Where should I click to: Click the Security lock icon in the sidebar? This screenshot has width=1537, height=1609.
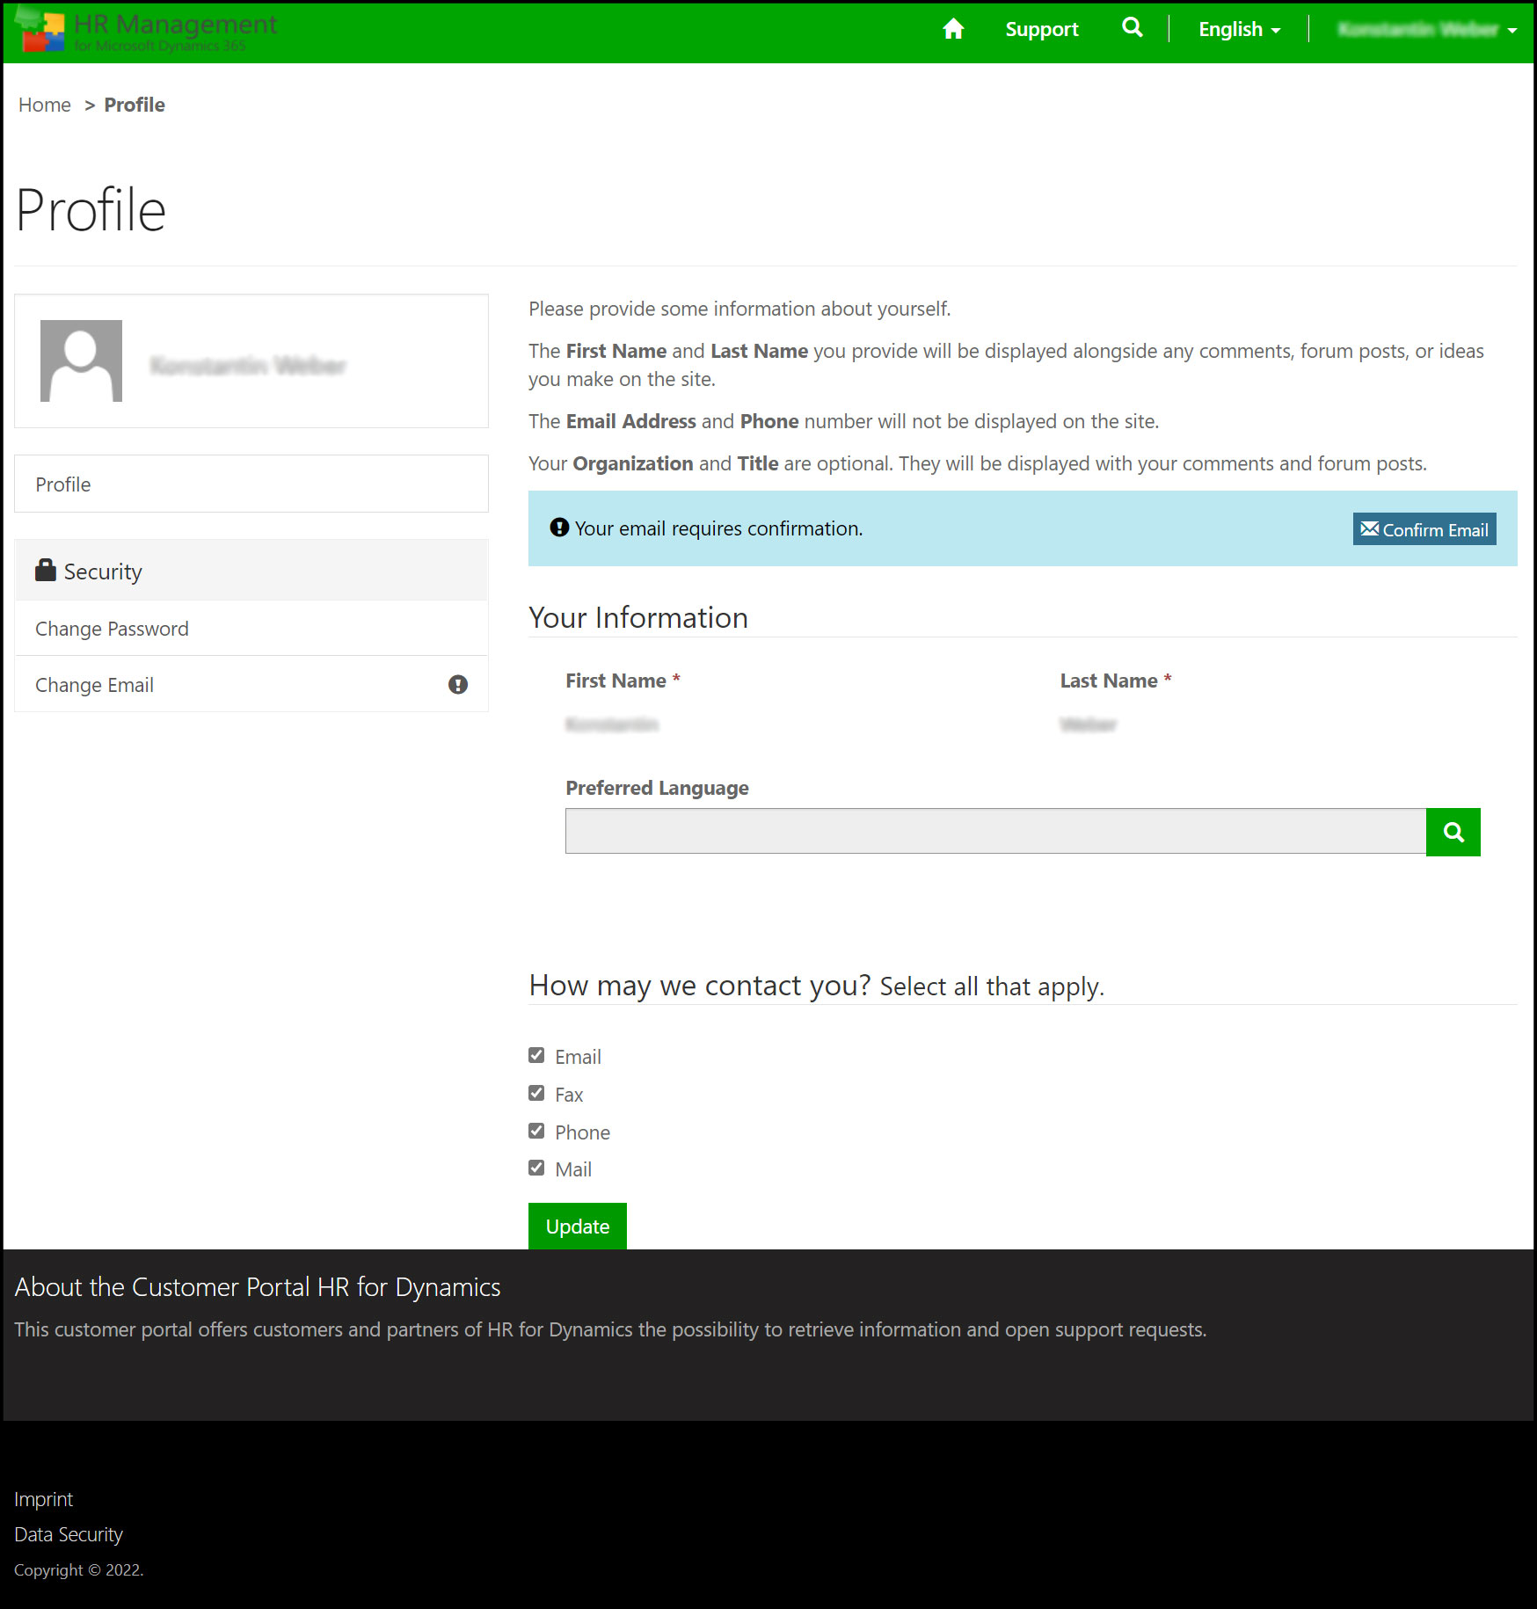pyautogui.click(x=45, y=571)
